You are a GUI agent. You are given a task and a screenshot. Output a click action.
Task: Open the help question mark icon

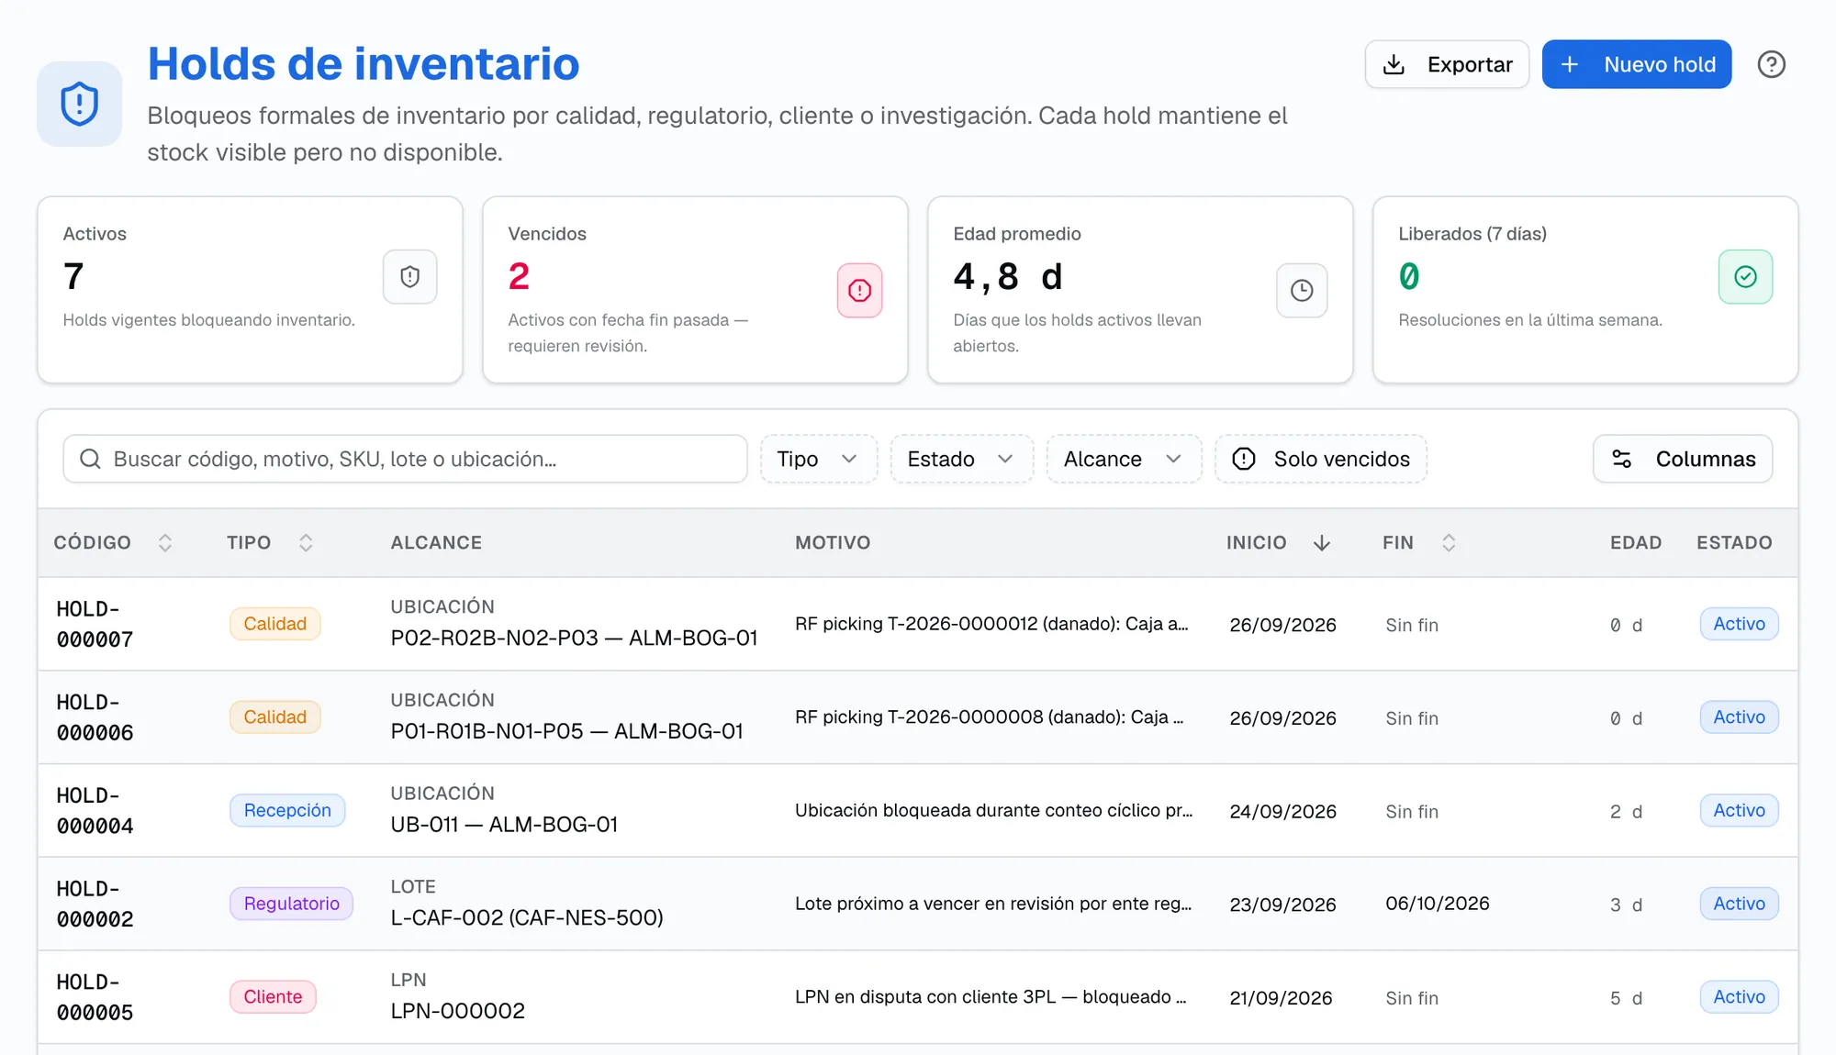click(1771, 64)
